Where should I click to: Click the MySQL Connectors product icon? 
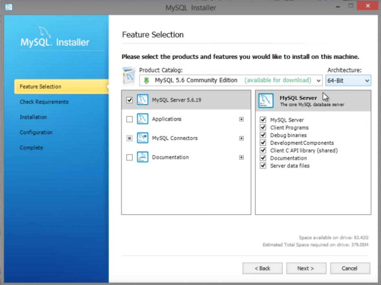tap(142, 138)
